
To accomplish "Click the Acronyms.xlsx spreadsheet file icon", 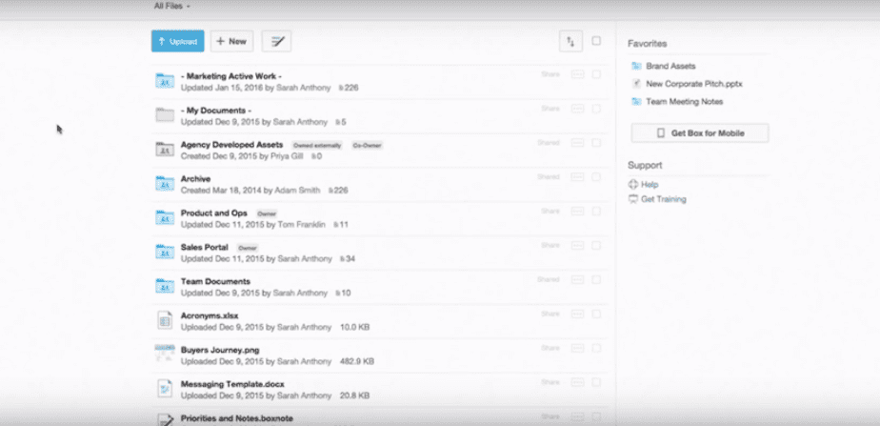I will click(x=165, y=321).
